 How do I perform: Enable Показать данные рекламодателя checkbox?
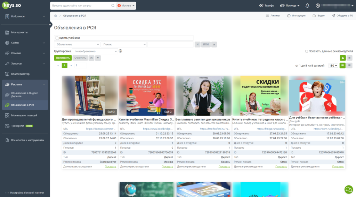(307, 51)
